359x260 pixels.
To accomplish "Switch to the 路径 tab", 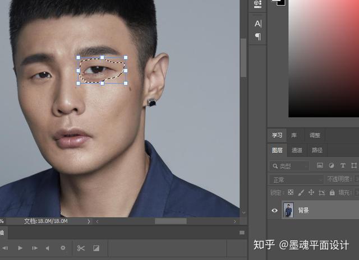I will (317, 150).
